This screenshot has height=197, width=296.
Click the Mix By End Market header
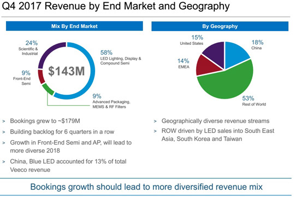(x=74, y=26)
